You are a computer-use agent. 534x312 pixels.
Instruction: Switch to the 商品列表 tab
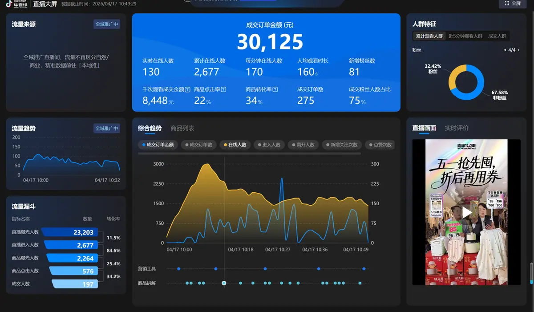[x=182, y=128]
